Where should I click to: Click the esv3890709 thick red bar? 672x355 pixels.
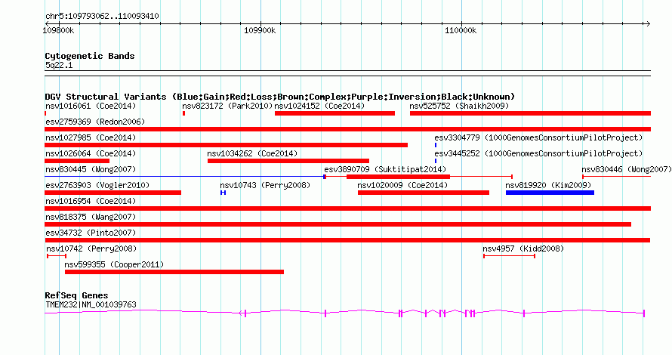coord(398,177)
